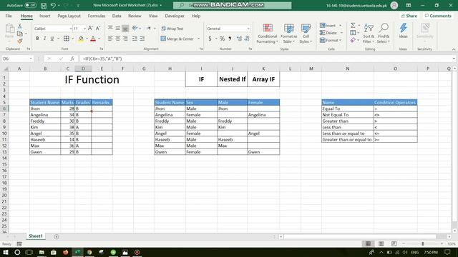Click the New Sheet plus icon

(57, 236)
